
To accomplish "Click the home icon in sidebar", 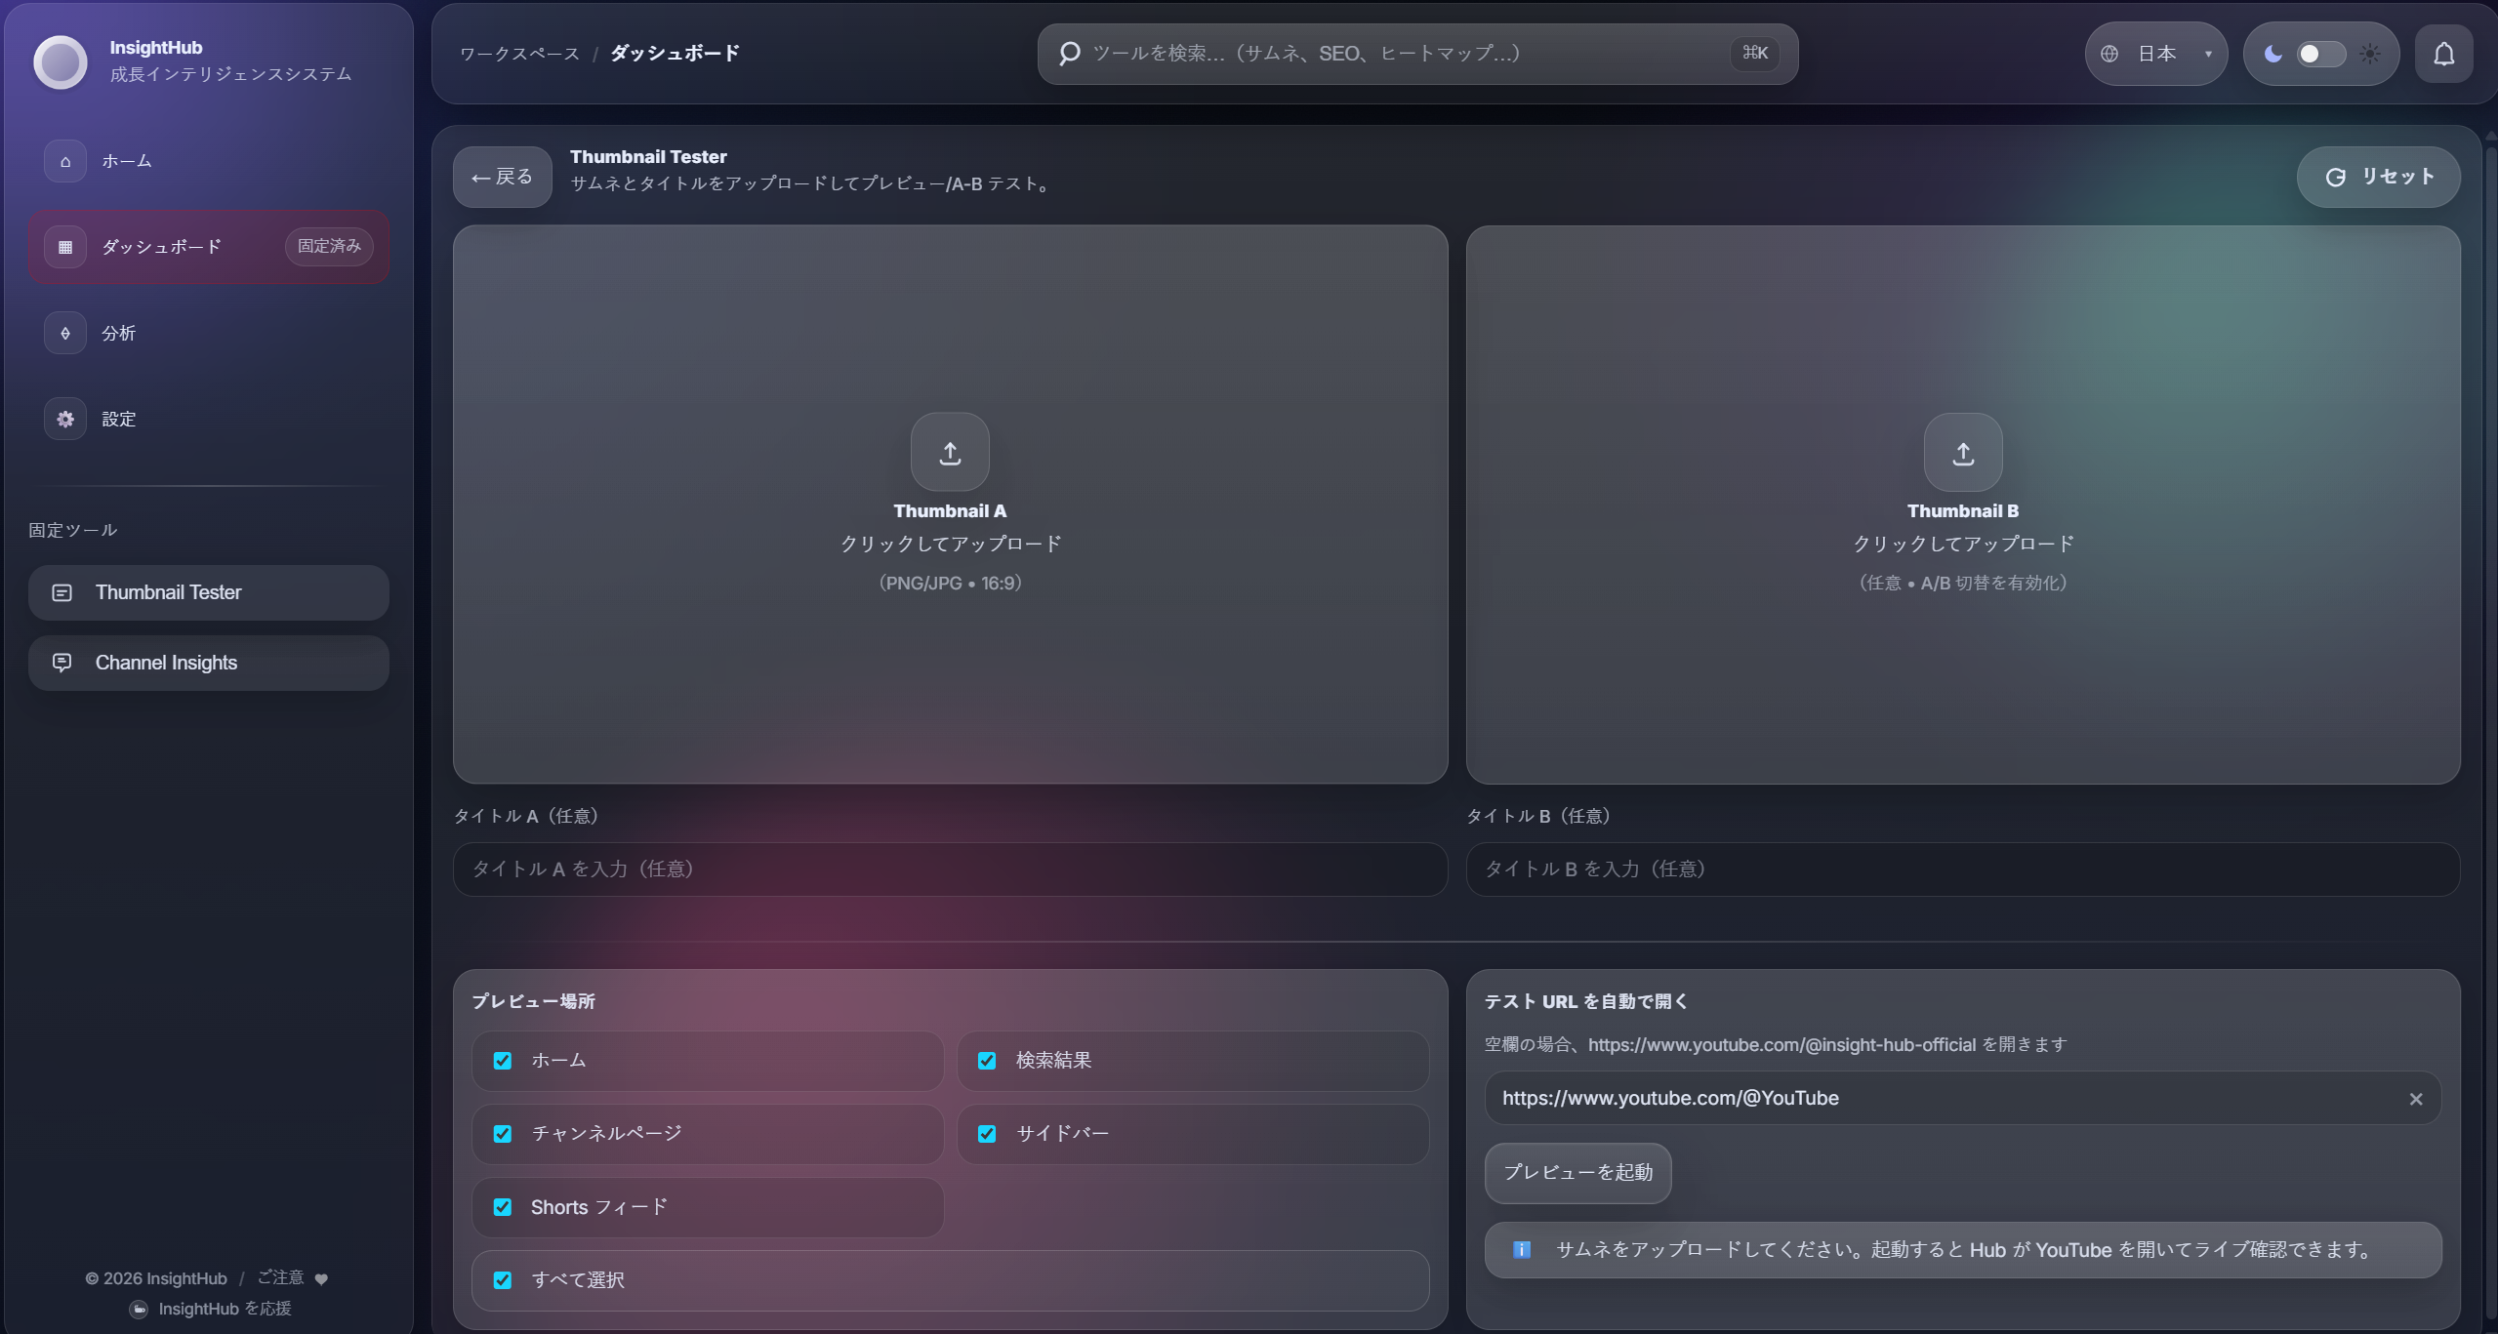I will click(x=65, y=161).
